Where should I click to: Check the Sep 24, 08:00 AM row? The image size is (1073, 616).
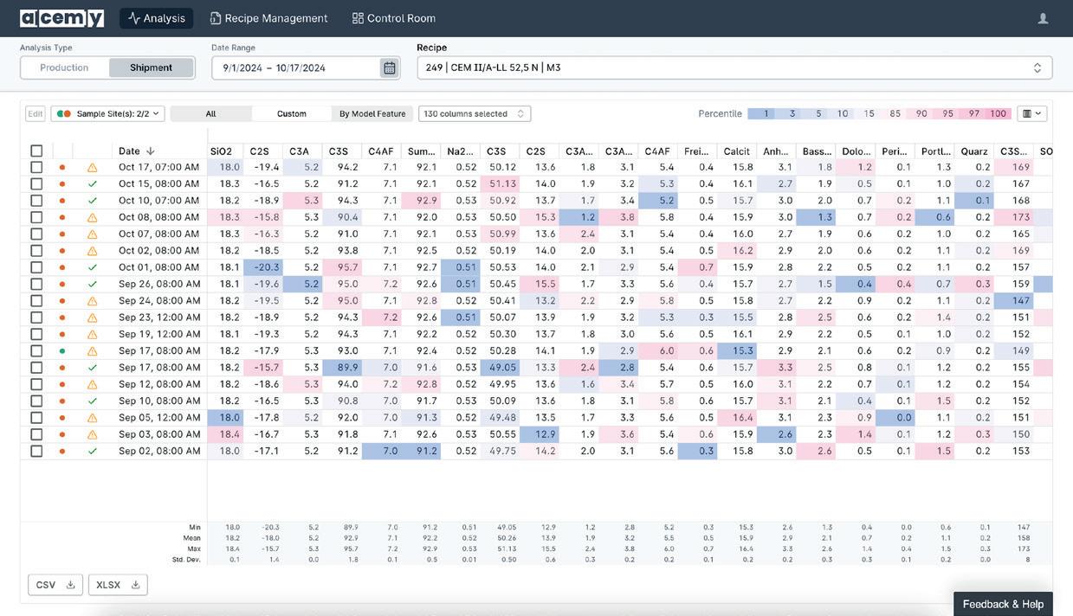[x=36, y=301]
